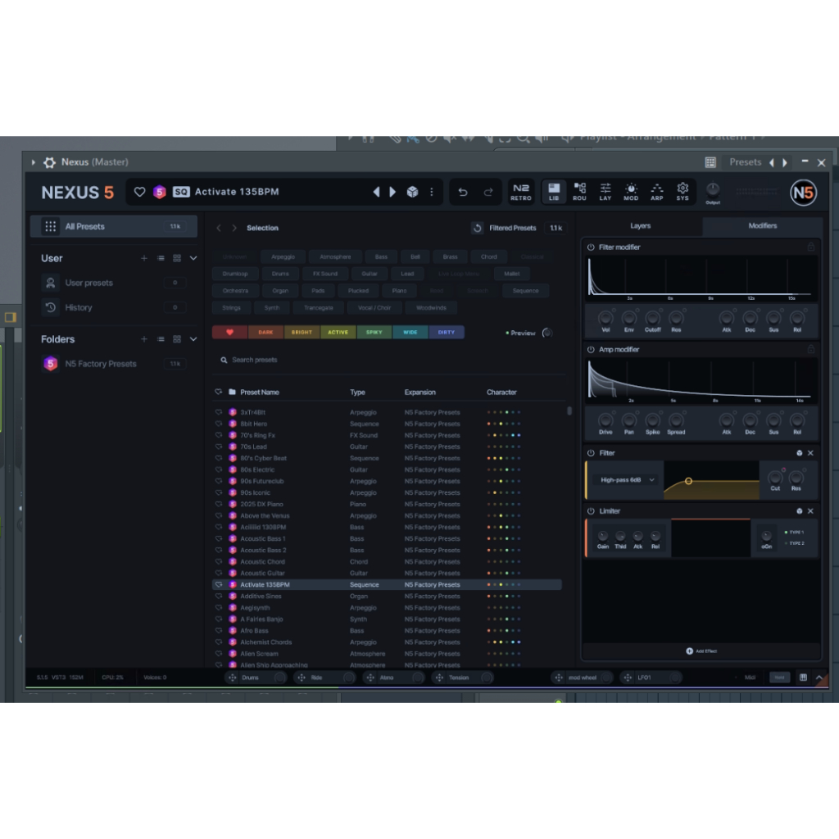The height and width of the screenshot is (839, 839).
Task: Switch to the ROU routing view
Action: pyautogui.click(x=579, y=192)
